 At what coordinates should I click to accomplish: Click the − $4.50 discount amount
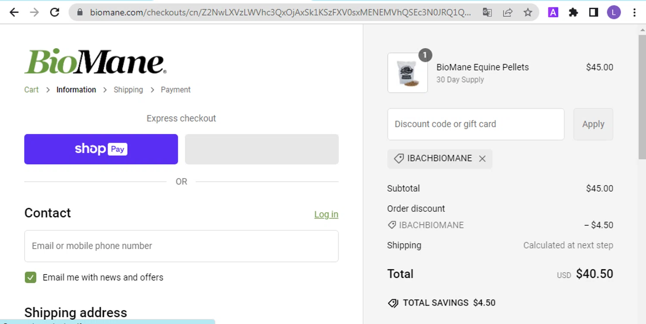click(598, 225)
